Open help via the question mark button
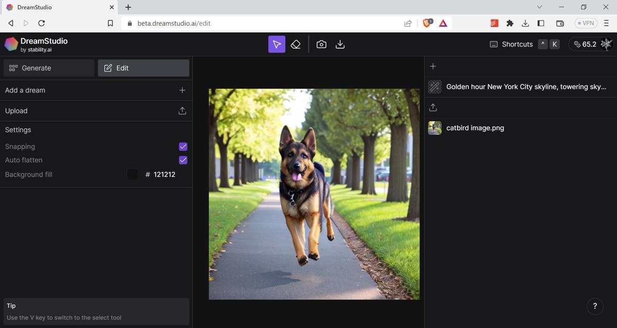The height and width of the screenshot is (328, 617). click(595, 306)
